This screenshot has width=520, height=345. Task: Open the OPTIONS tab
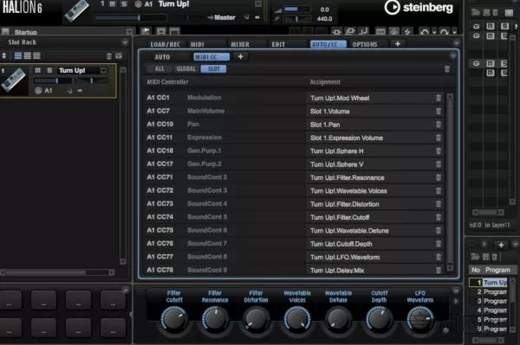(x=365, y=44)
